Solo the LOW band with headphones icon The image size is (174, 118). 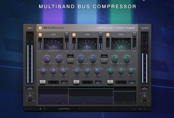point(67,34)
